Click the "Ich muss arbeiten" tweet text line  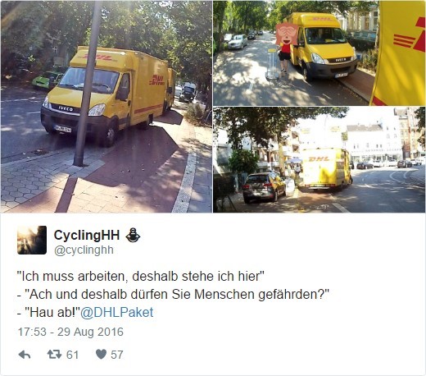pos(141,276)
